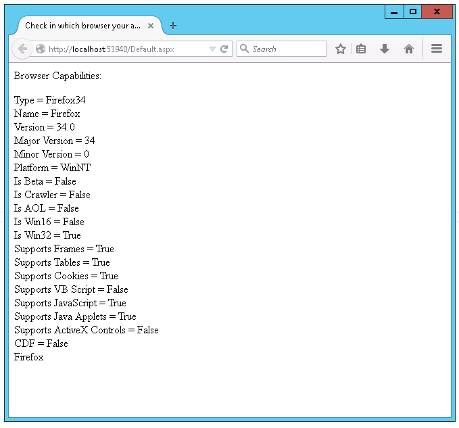This screenshot has height=428, width=459.
Task: Minimize the Firefox window
Action: coord(394,12)
